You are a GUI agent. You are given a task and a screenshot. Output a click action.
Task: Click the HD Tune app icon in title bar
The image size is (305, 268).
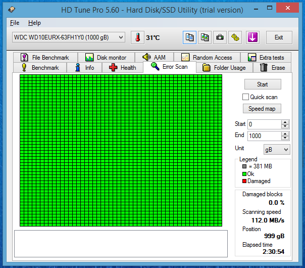(x=12, y=9)
